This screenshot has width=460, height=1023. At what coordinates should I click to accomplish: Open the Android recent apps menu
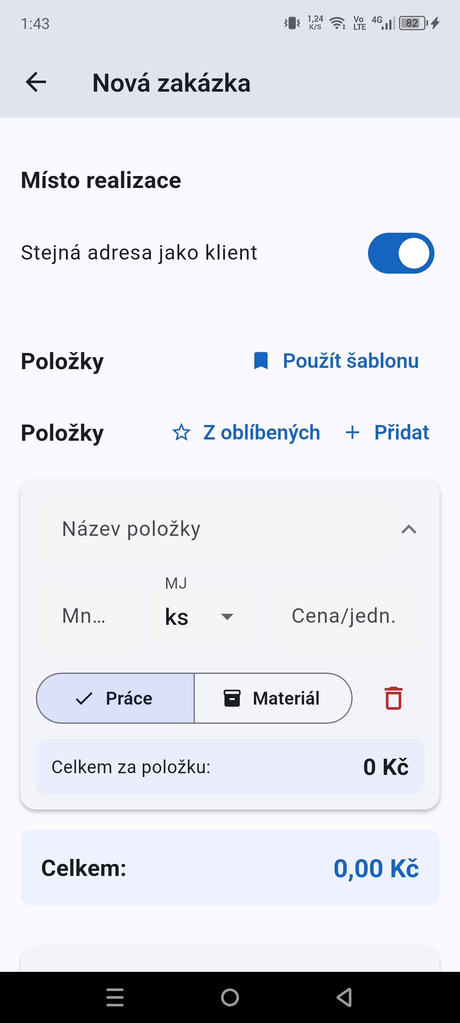click(115, 997)
